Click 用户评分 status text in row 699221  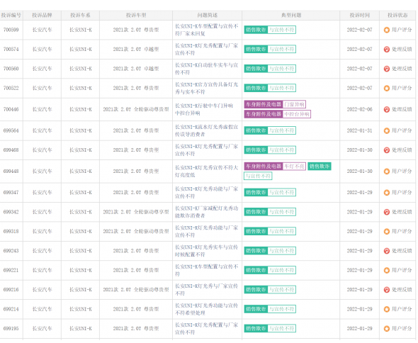point(402,270)
